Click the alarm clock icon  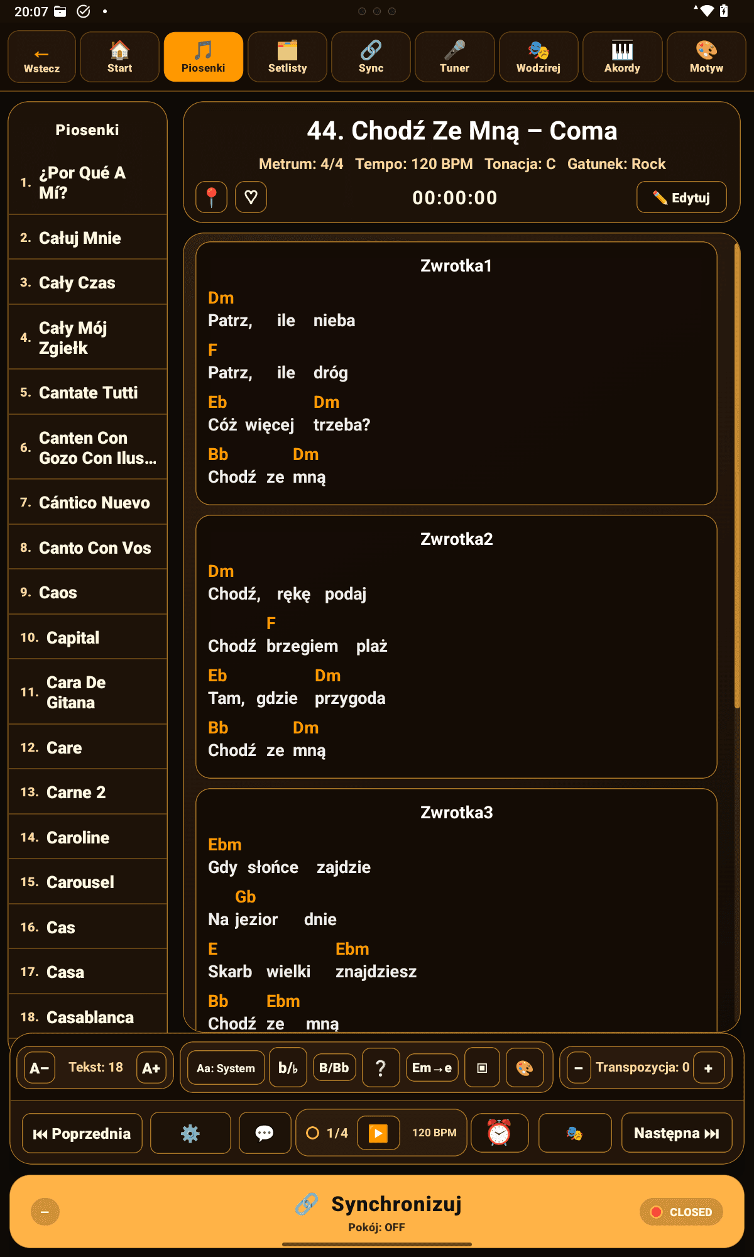(500, 1133)
